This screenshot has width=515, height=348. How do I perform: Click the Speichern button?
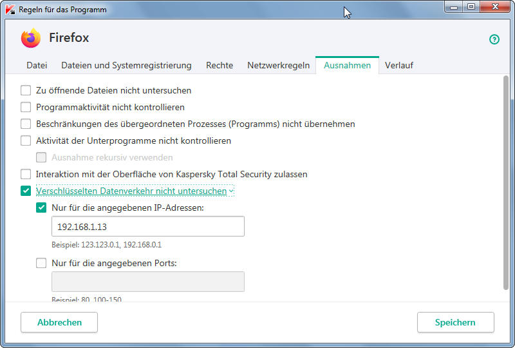(x=455, y=322)
